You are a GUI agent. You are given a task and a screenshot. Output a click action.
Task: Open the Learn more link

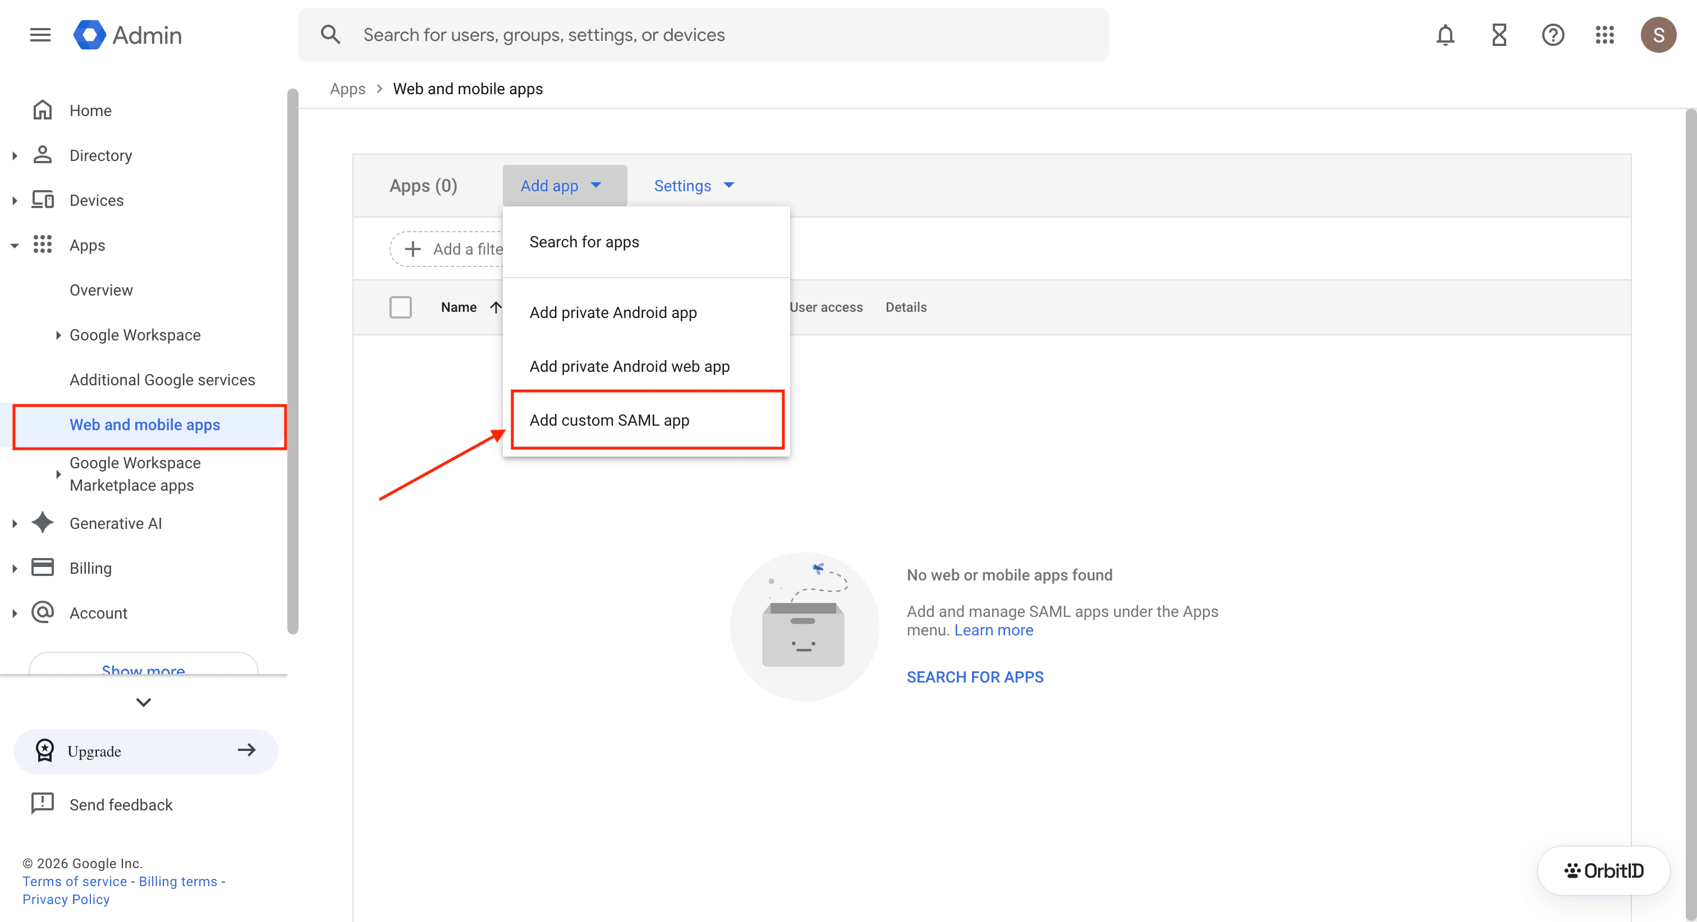[x=993, y=630]
